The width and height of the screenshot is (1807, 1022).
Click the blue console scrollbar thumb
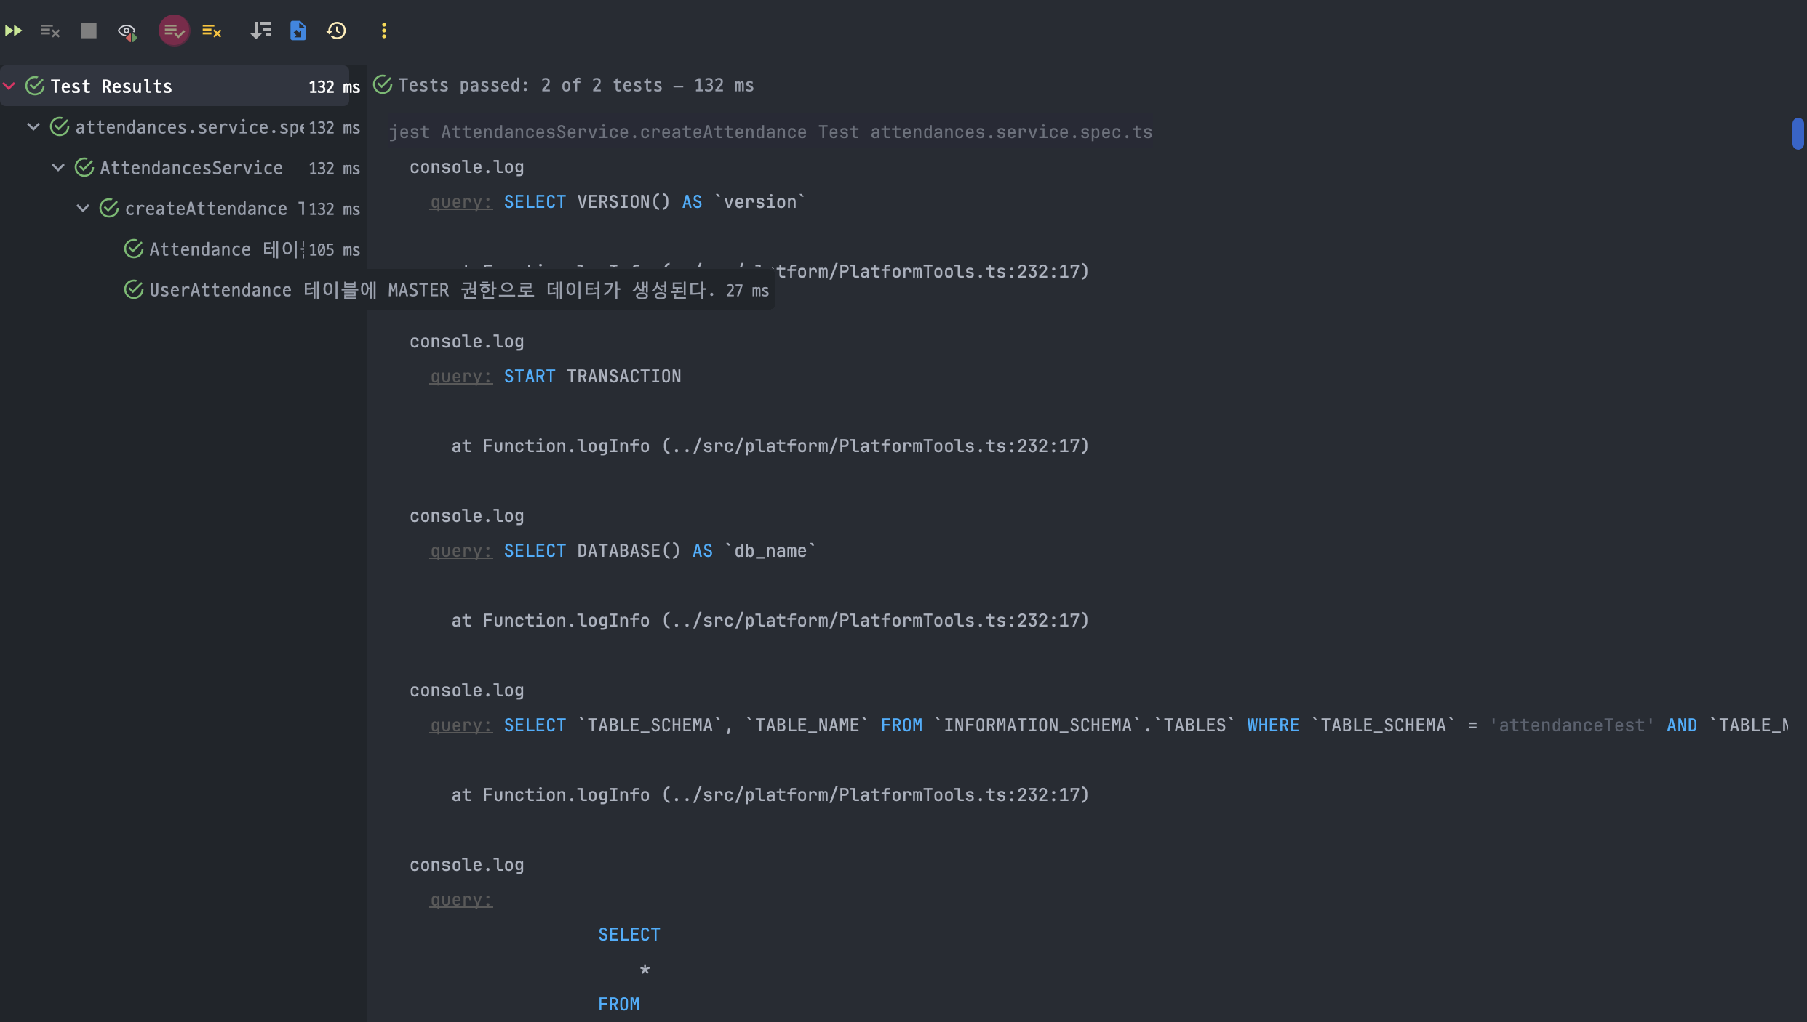click(1798, 134)
